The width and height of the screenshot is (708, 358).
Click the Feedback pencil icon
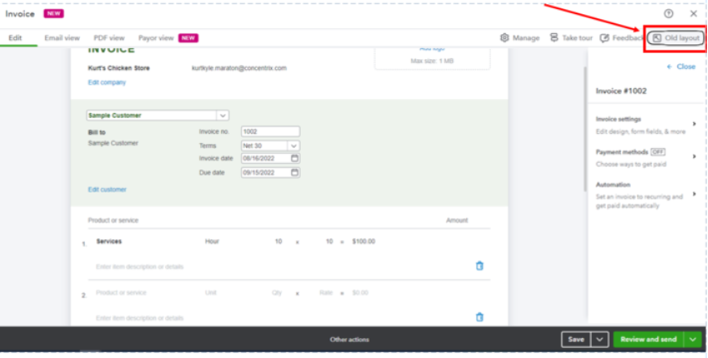(604, 38)
